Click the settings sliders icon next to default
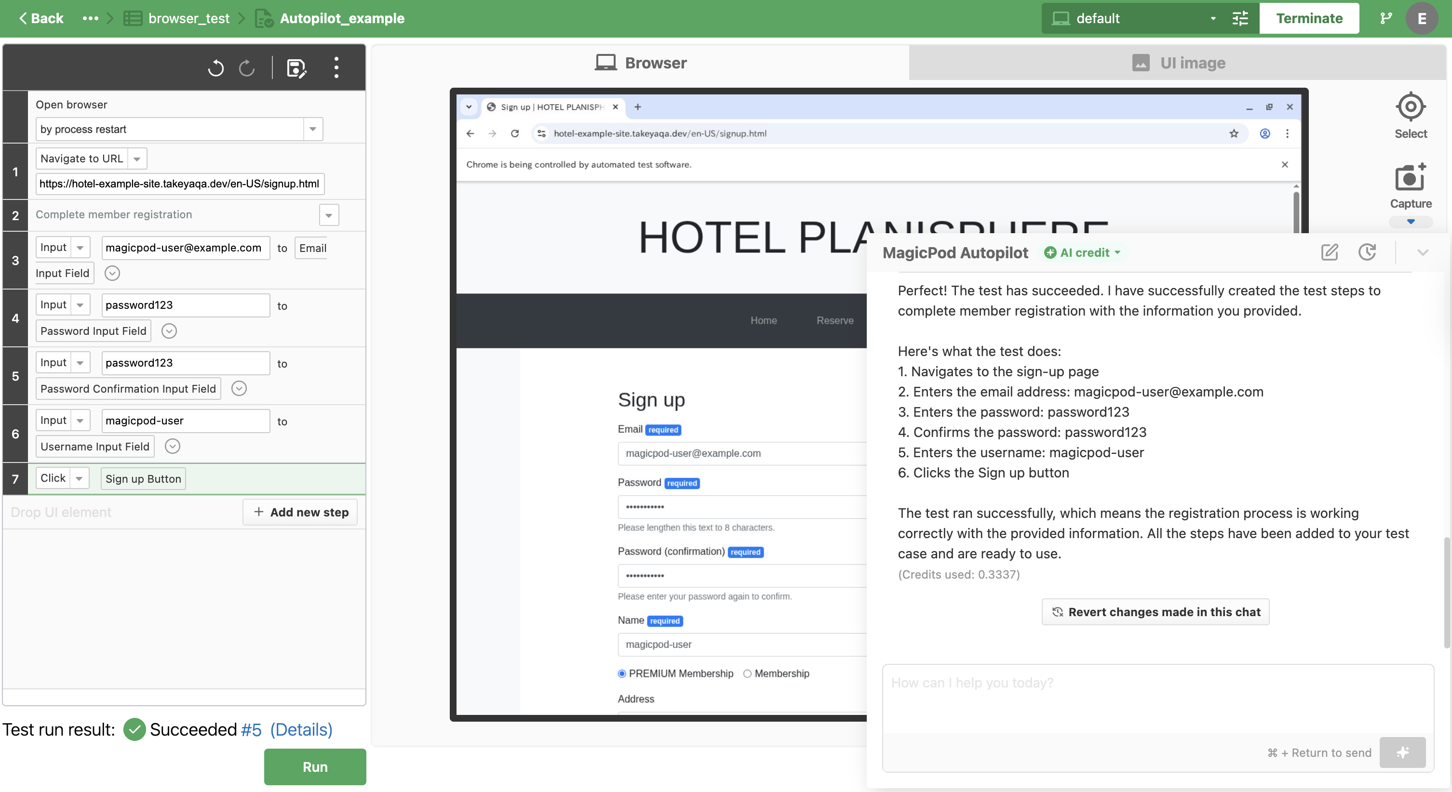1452x792 pixels. [1241, 19]
